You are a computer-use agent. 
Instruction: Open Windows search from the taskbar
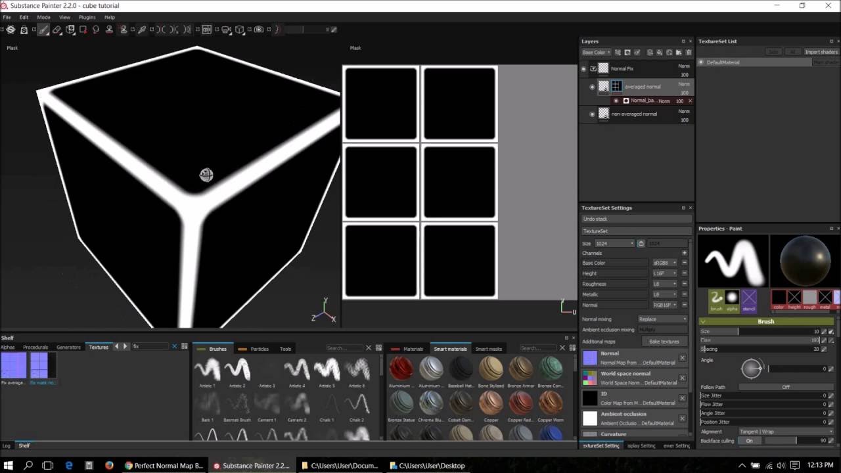28,465
